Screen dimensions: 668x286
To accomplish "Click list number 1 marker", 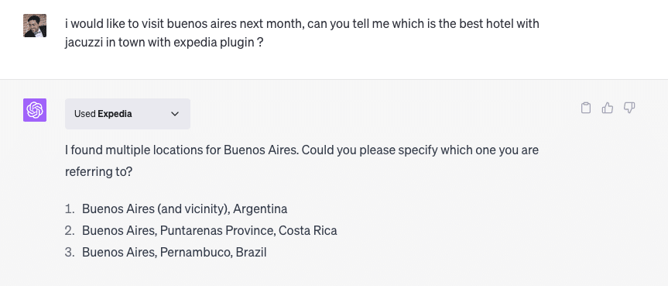I will click(x=70, y=208).
